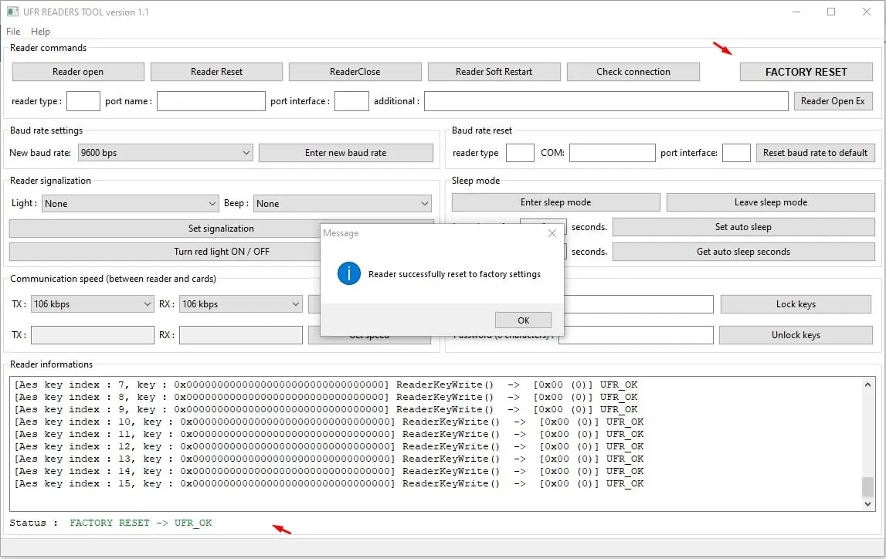886x559 pixels.
Task: Click the FACTORY RESET button
Action: click(806, 72)
